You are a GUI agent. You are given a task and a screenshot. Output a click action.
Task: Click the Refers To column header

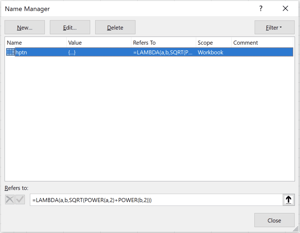point(163,43)
